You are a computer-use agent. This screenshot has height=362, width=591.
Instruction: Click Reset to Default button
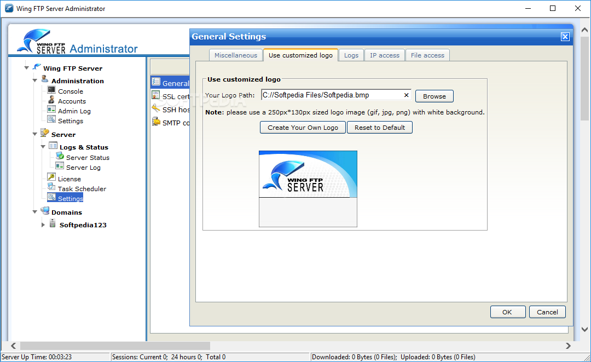(x=380, y=128)
